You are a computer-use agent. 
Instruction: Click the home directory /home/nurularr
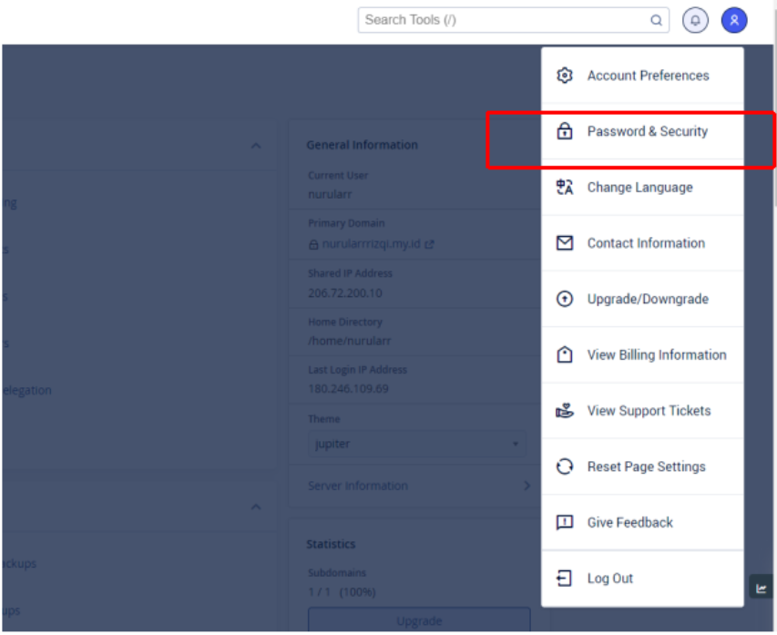pos(350,341)
